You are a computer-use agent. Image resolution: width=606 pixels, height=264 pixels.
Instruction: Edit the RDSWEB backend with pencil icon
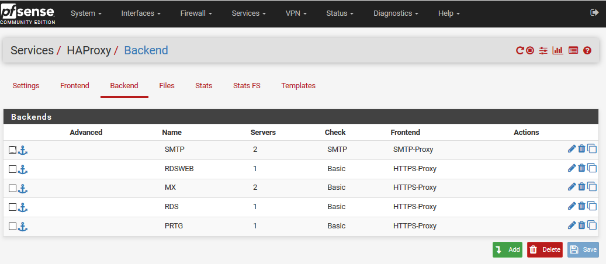click(572, 168)
